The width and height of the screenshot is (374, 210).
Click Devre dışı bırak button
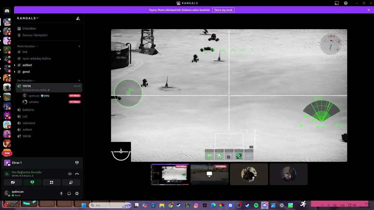223,10
